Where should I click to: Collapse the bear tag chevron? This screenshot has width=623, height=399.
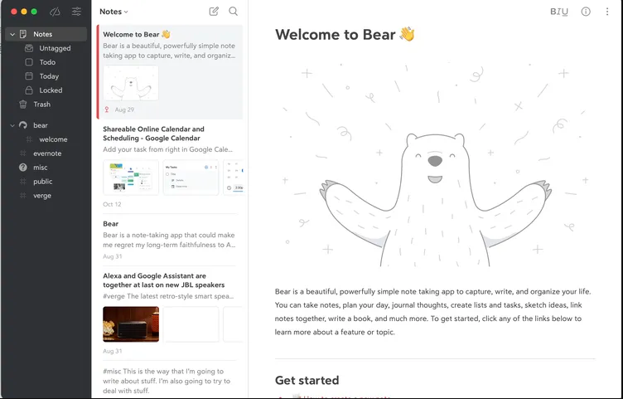(12, 125)
